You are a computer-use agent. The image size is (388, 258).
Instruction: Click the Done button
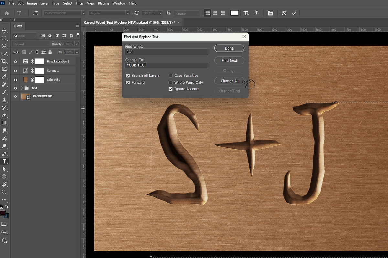[229, 48]
